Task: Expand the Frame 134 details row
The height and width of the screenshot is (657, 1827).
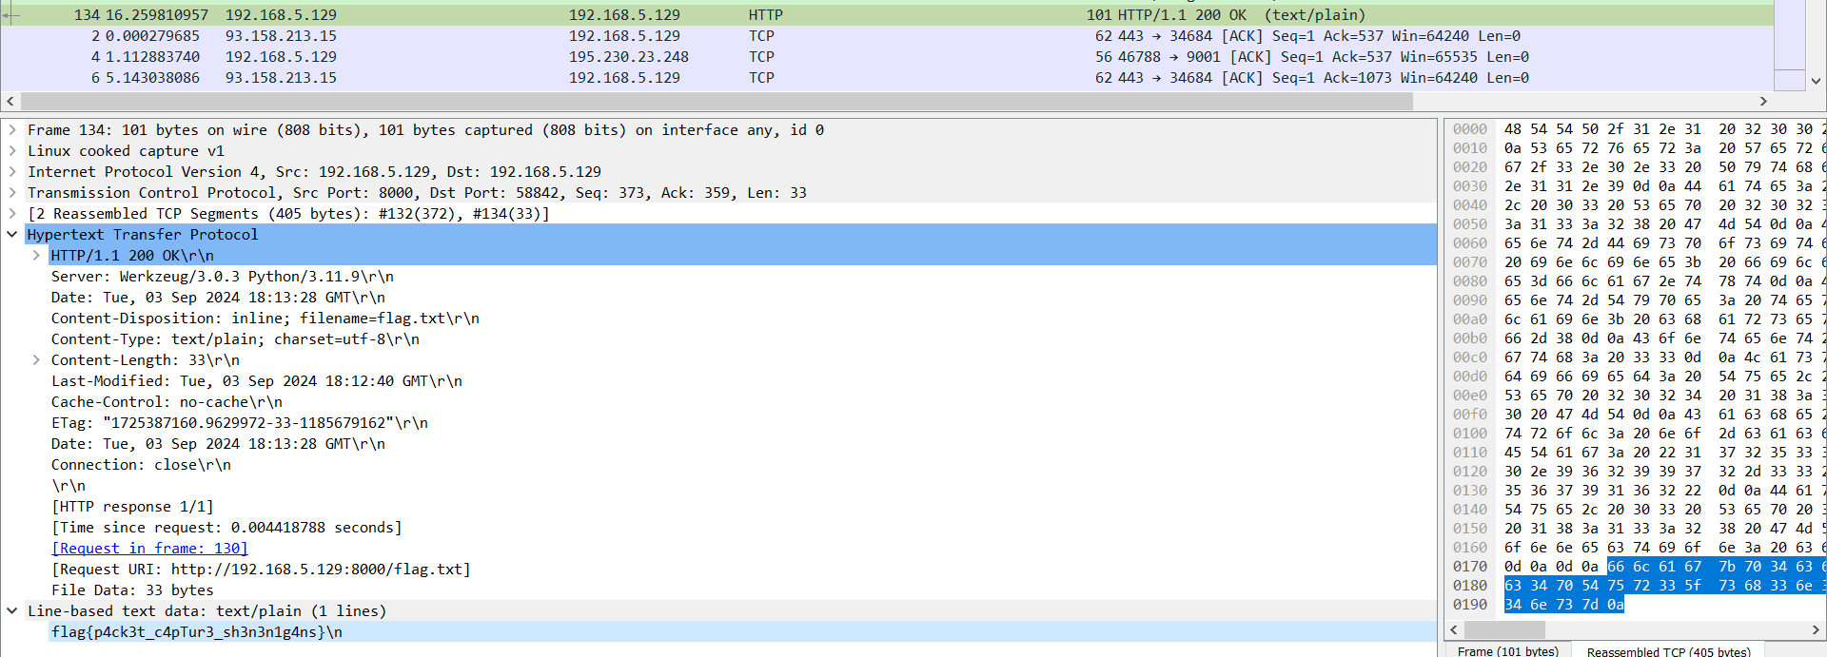Action: [12, 130]
